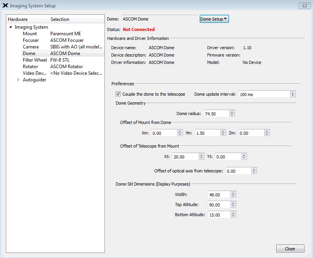
Task: Click the Yt telescope offset field
Action: point(228,157)
